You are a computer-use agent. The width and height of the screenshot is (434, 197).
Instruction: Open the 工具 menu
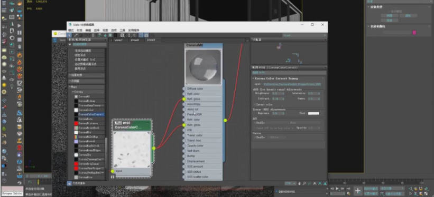[x=122, y=30]
